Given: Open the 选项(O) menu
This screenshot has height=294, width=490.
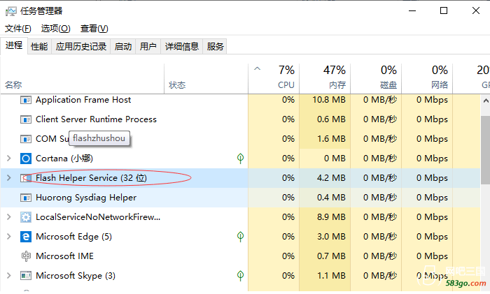Looking at the screenshot, I should (x=55, y=29).
